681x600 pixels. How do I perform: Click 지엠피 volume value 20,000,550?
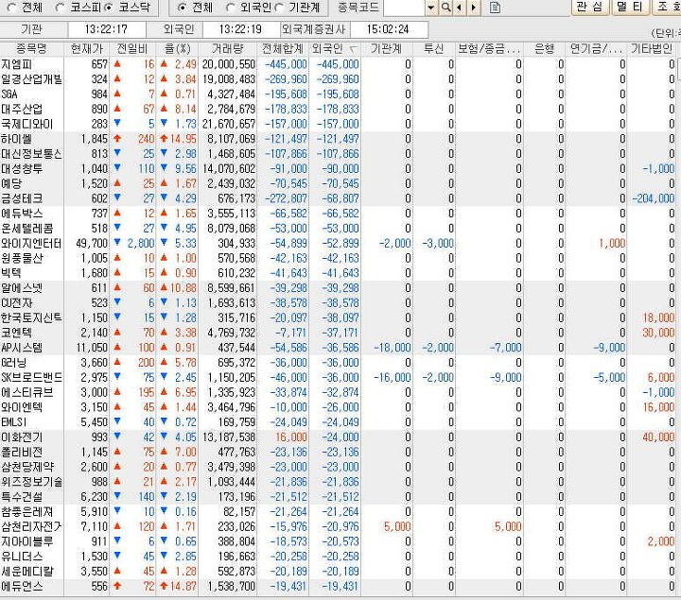229,64
